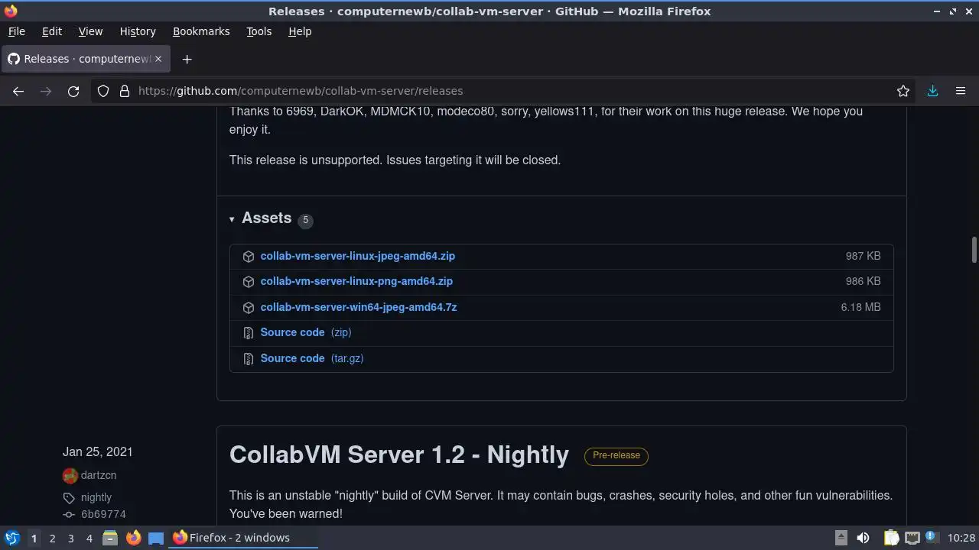
Task: Click the 6.18 MB file size
Action: (860, 307)
